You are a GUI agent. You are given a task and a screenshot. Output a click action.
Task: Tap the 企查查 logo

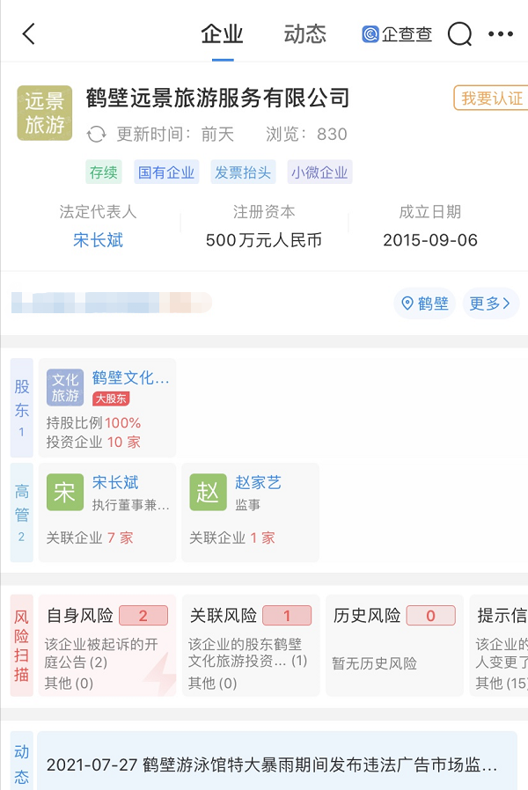(x=397, y=33)
